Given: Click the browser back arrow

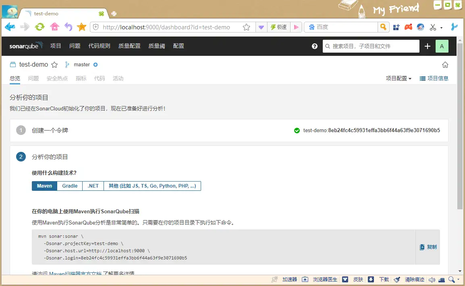Looking at the screenshot, I should coord(10,27).
